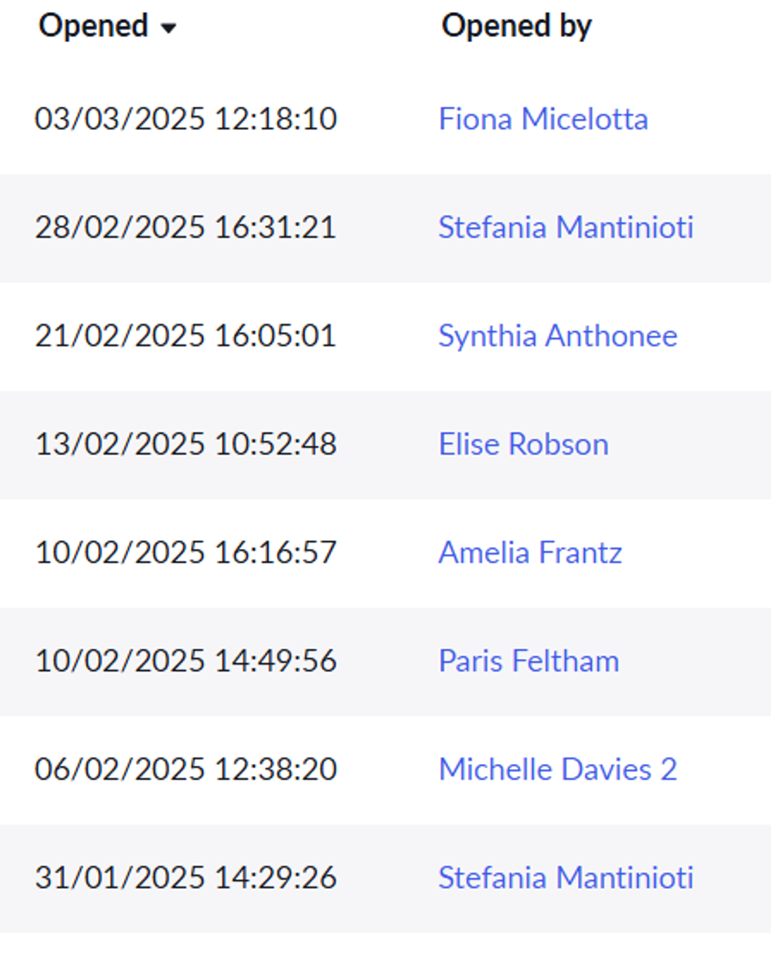Click the 03/03/2025 date text

(x=119, y=119)
